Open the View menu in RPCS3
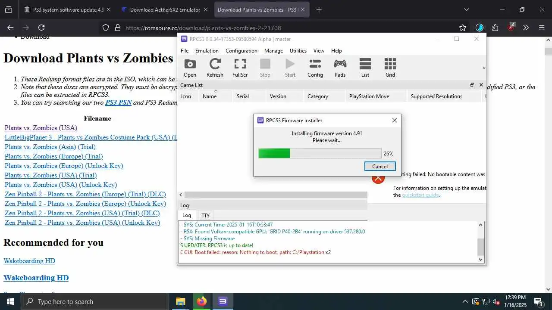The height and width of the screenshot is (310, 552). [x=319, y=50]
